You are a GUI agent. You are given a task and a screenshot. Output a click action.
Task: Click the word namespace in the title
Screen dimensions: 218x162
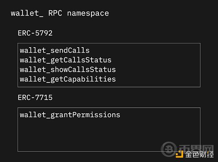pyautogui.click(x=88, y=13)
